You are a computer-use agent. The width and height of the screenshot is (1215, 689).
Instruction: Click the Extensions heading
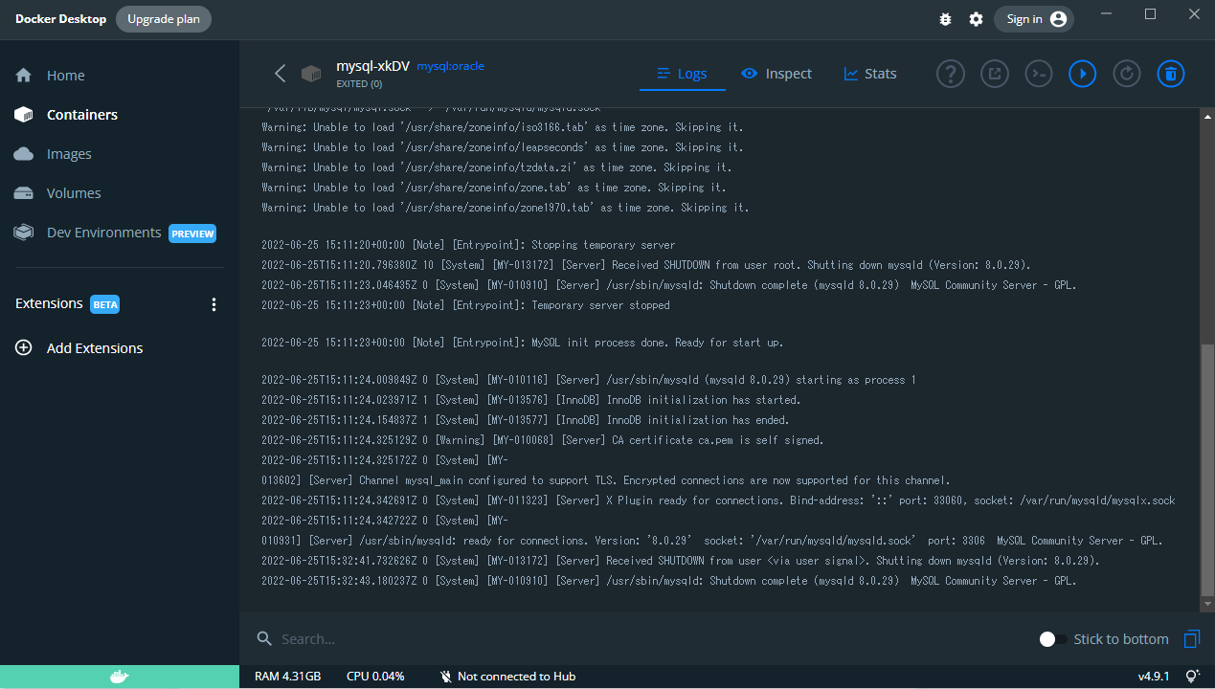(49, 303)
